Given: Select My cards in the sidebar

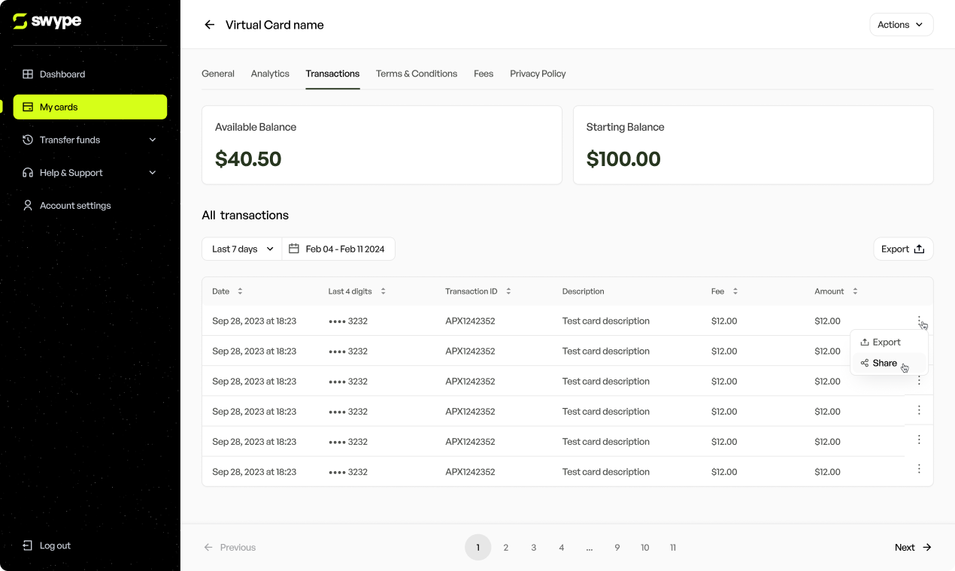Looking at the screenshot, I should pyautogui.click(x=90, y=107).
